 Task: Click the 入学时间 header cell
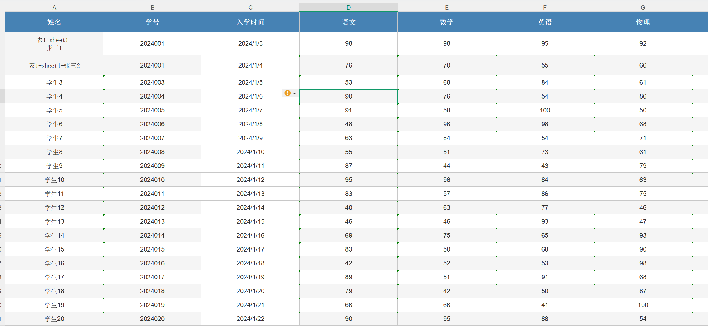[250, 22]
